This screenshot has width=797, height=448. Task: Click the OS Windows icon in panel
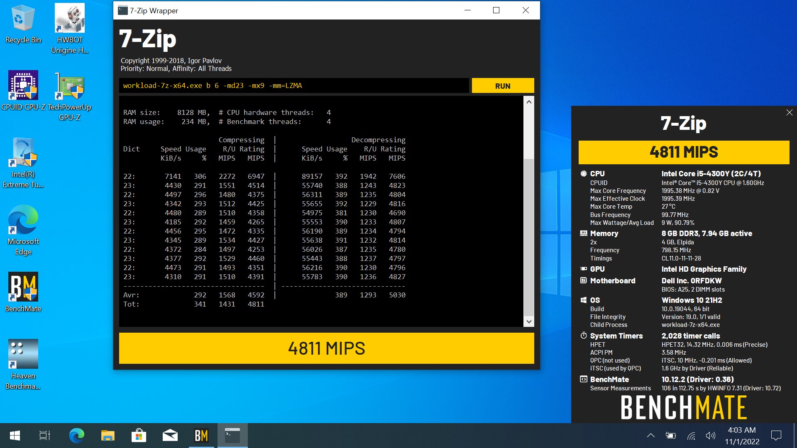tap(584, 300)
